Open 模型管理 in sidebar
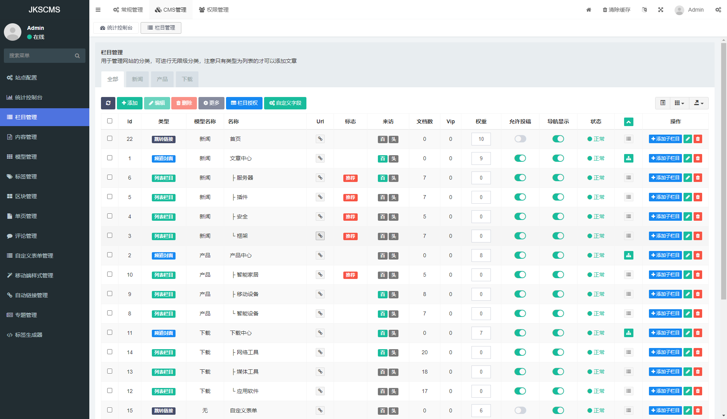 (45, 157)
